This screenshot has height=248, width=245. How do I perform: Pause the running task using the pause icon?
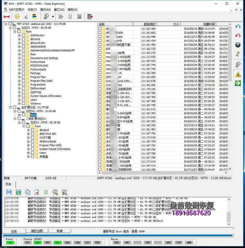70,17
